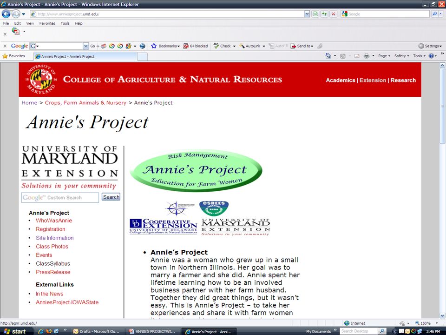Click the Google toolbar logo

click(x=20, y=46)
